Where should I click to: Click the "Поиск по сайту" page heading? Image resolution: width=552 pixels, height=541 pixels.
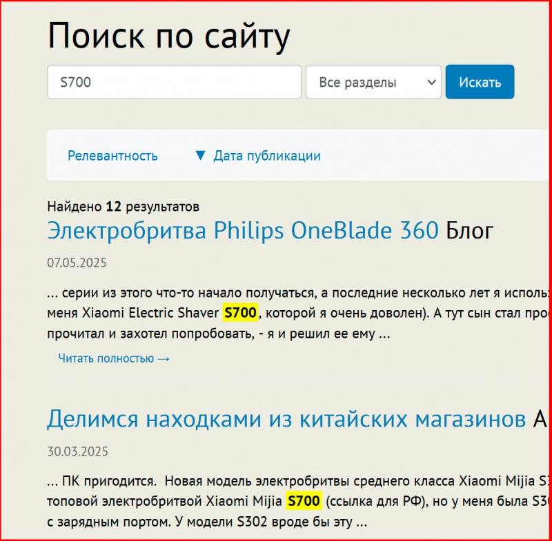[169, 36]
